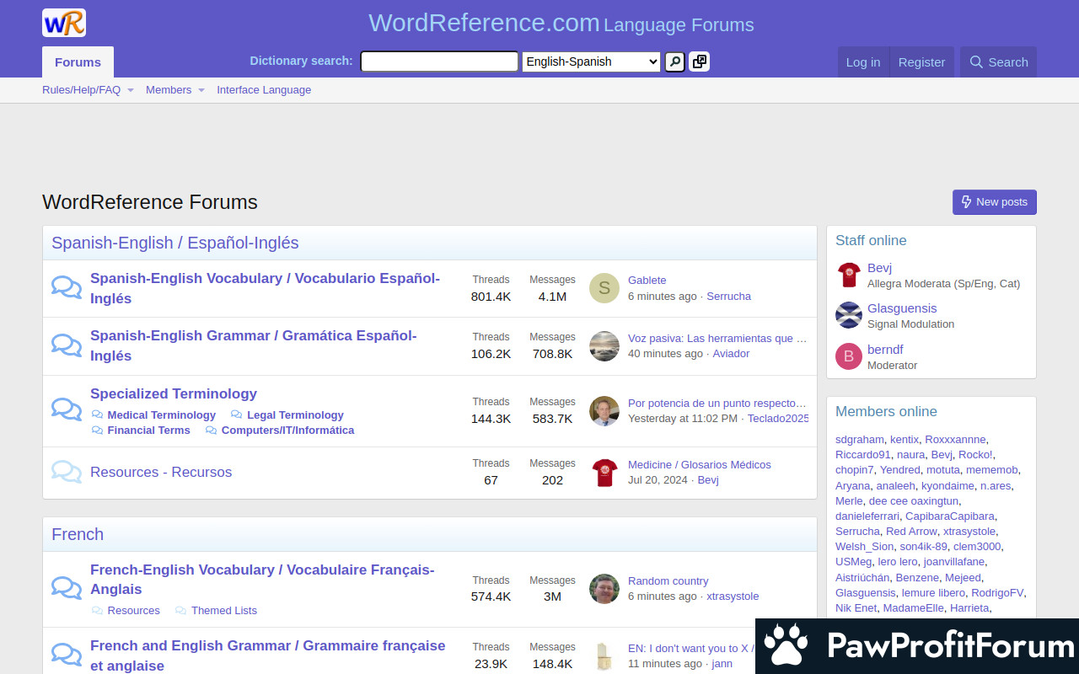1079x674 pixels.
Task: Expand the Rules/Help/FAQ dropdown arrow
Action: (131, 90)
